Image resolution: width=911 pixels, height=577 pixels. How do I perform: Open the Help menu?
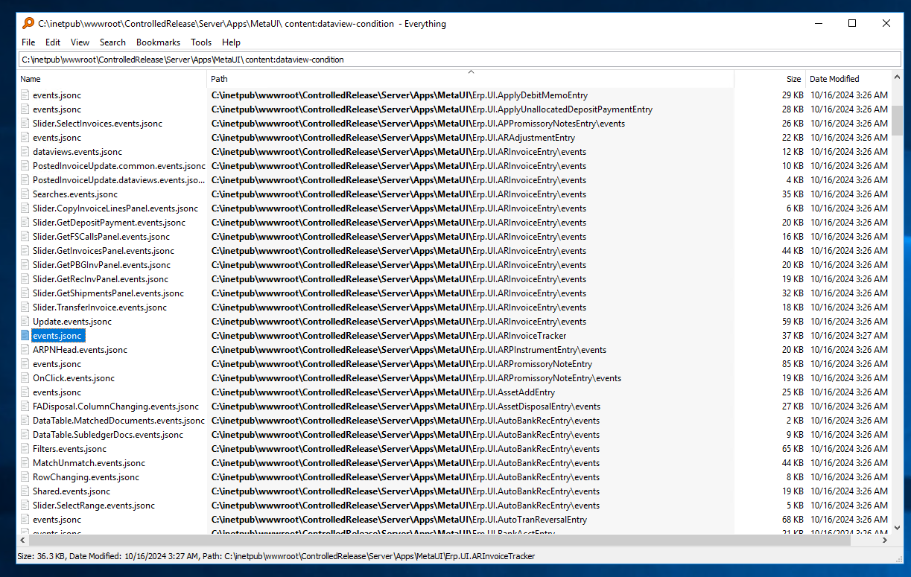231,42
